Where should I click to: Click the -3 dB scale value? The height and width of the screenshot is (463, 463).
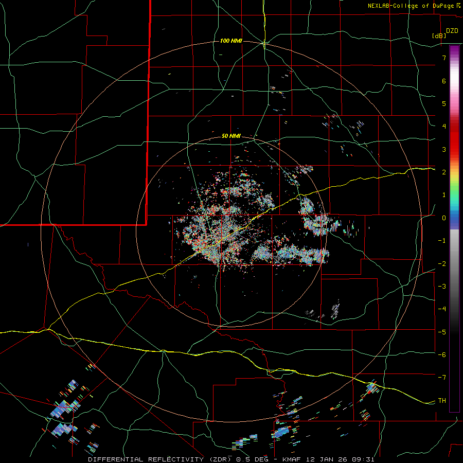pos(442,286)
